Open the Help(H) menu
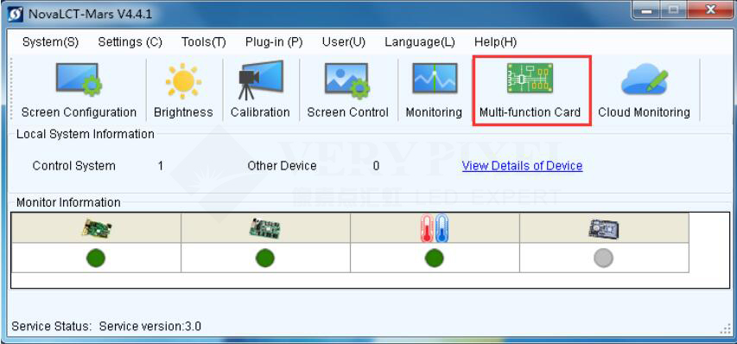 pyautogui.click(x=495, y=41)
